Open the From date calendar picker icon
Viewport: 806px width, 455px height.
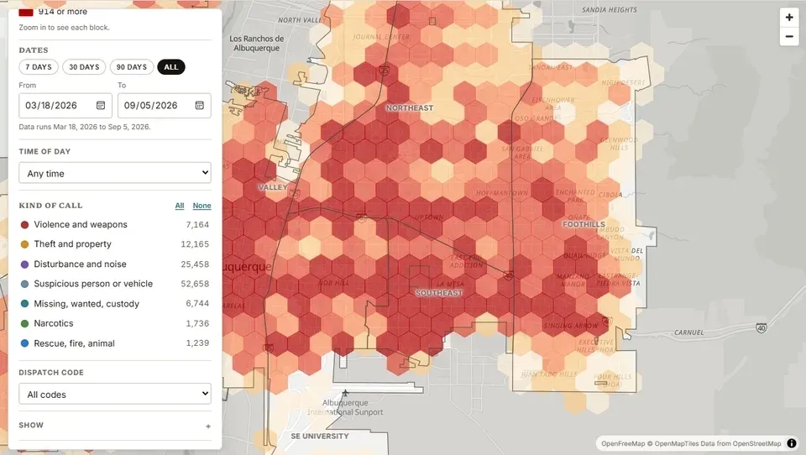[x=101, y=106]
